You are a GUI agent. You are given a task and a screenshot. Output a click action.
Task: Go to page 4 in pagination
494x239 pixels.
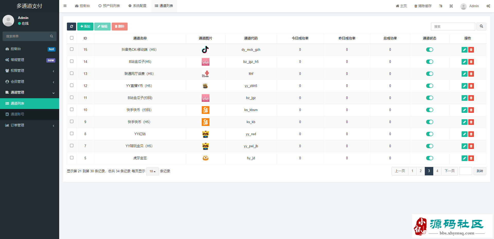pos(437,171)
